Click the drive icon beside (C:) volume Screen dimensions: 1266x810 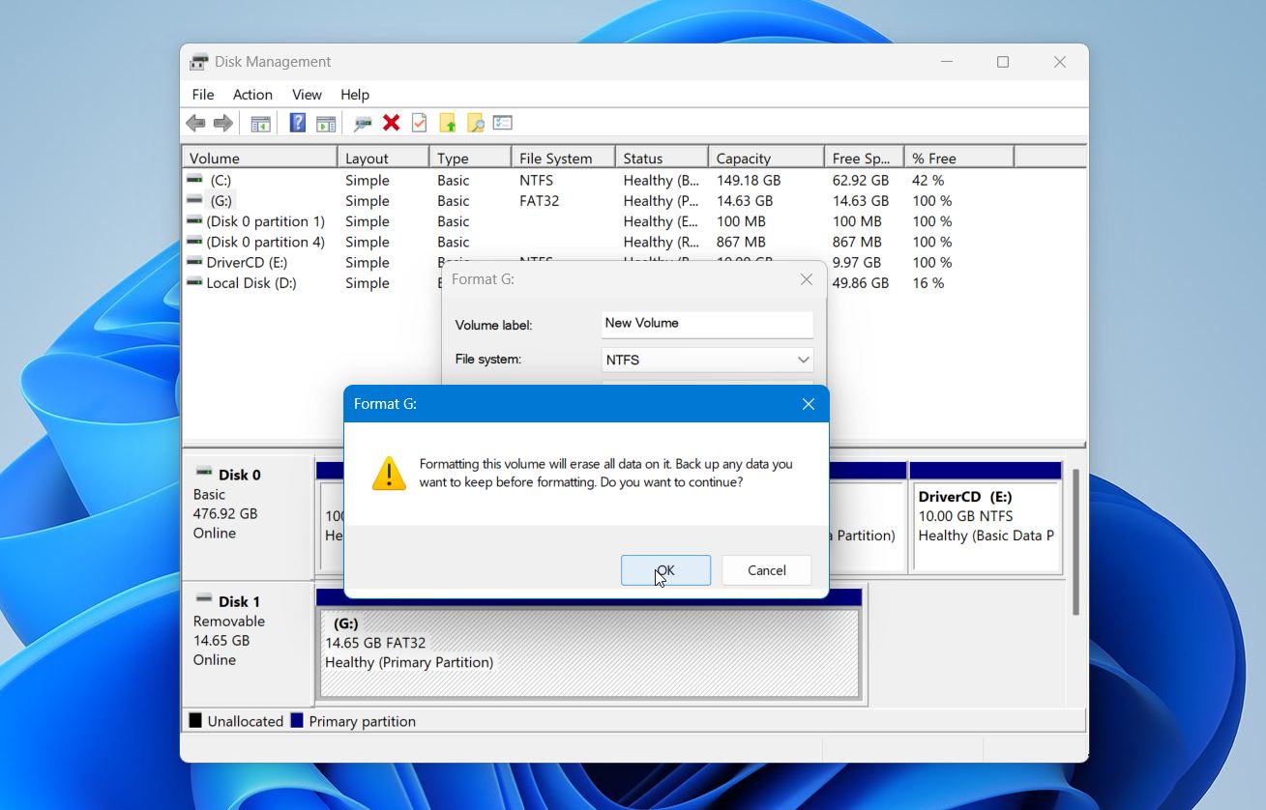tap(194, 180)
